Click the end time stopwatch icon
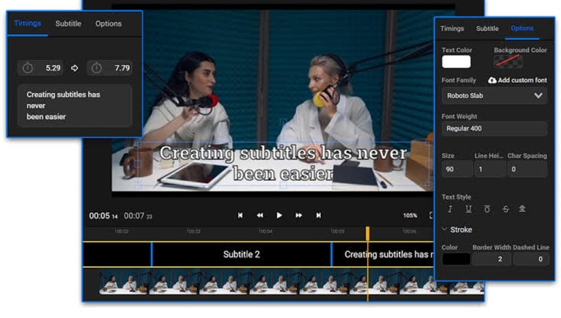Image resolution: width=561 pixels, height=318 pixels. click(96, 69)
